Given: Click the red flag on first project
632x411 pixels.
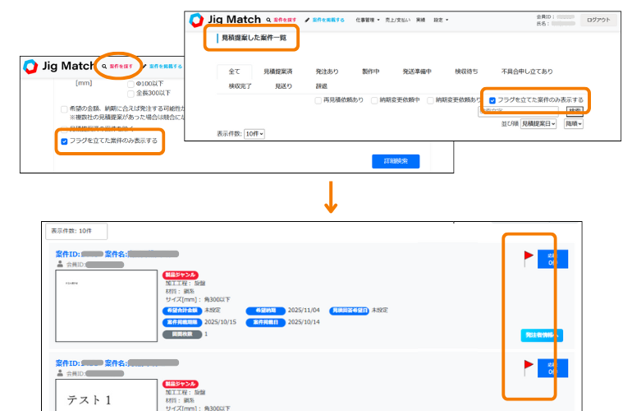Looking at the screenshot, I should click(x=529, y=258).
